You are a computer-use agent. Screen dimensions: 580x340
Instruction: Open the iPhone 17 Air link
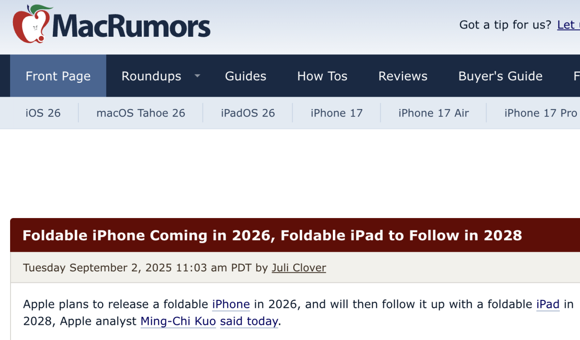[x=434, y=113]
